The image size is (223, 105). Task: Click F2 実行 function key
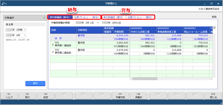[x=28, y=96]
